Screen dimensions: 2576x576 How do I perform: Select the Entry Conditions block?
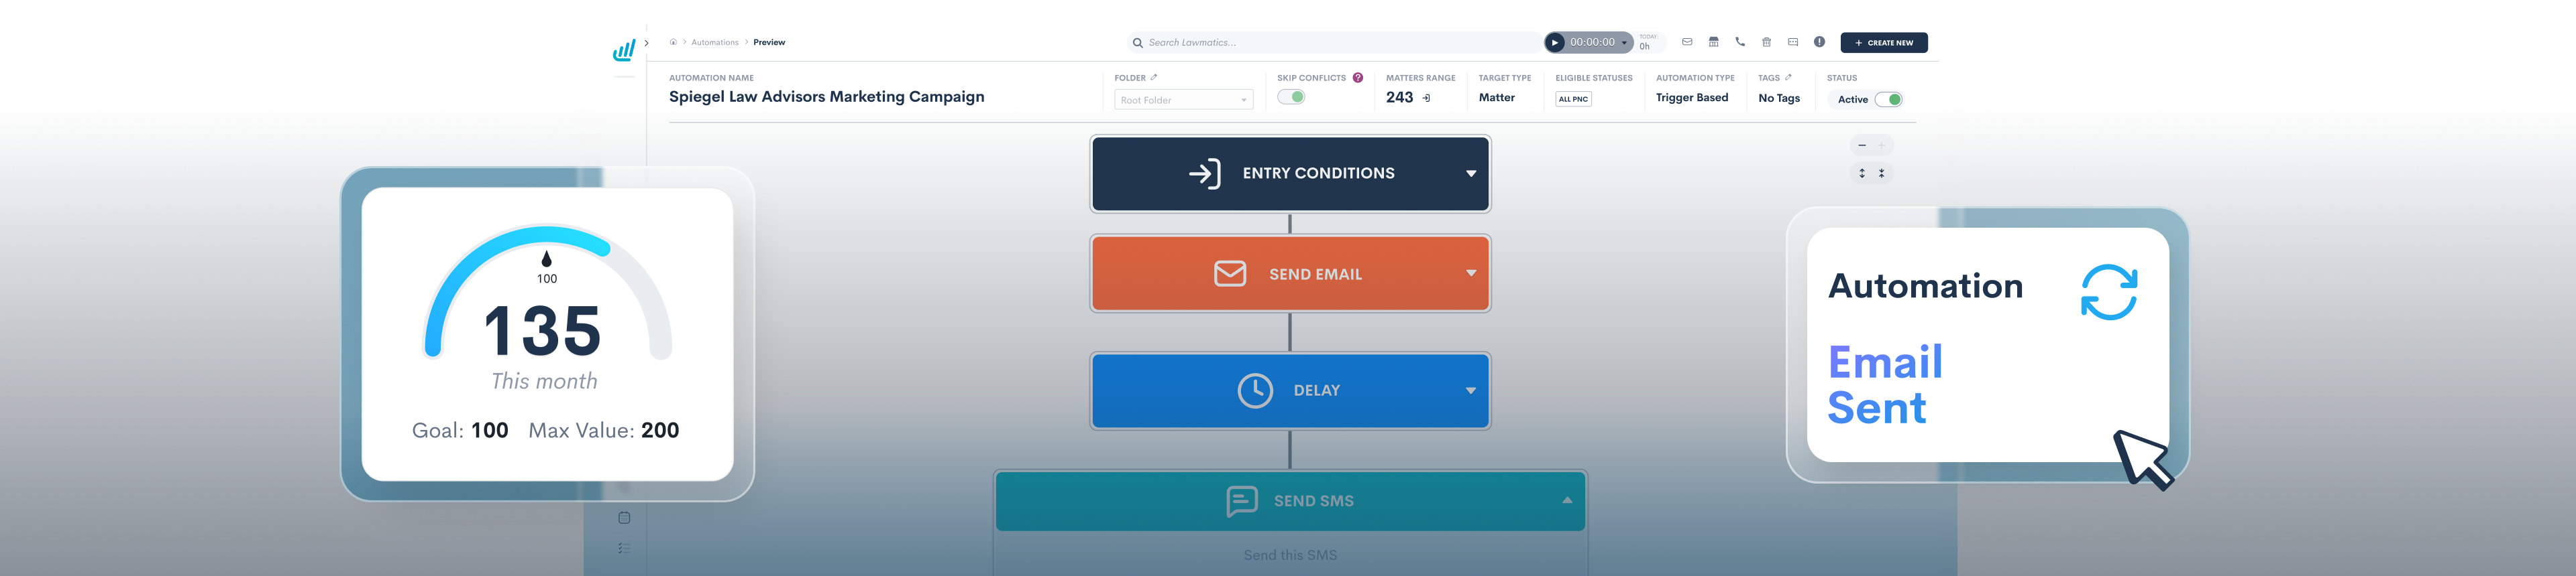tap(1290, 173)
